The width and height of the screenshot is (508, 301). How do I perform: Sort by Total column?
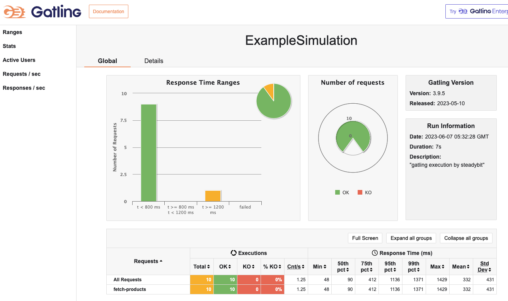tap(202, 267)
